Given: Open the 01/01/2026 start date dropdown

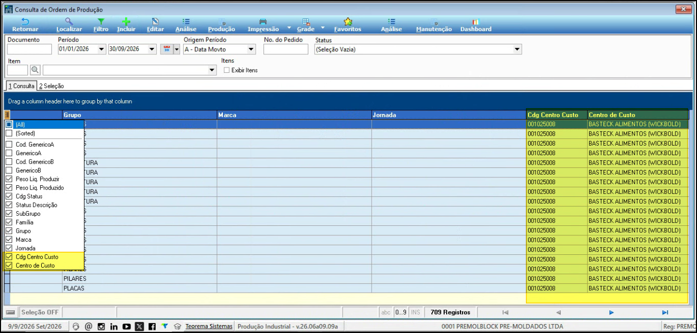Looking at the screenshot, I should click(102, 50).
